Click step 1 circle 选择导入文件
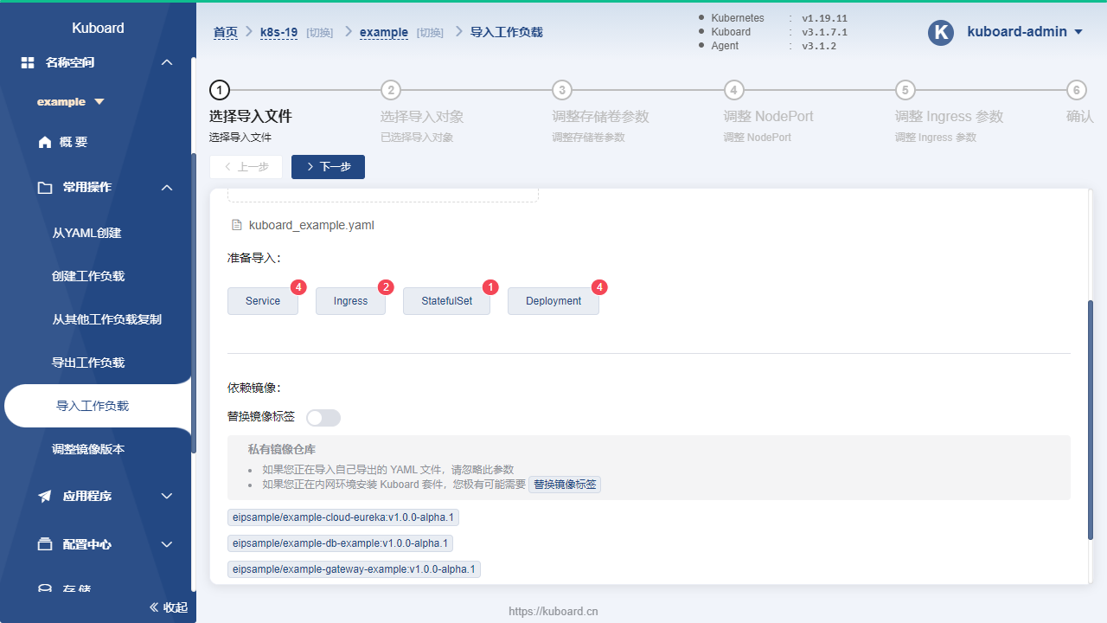Viewport: 1107px width, 623px height. tap(220, 90)
